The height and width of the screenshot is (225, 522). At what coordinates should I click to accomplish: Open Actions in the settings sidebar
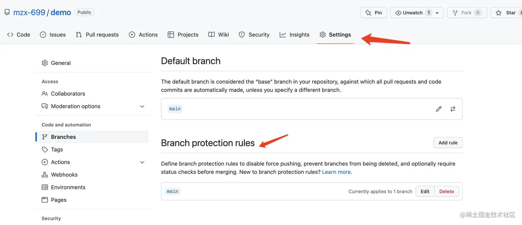94,162
